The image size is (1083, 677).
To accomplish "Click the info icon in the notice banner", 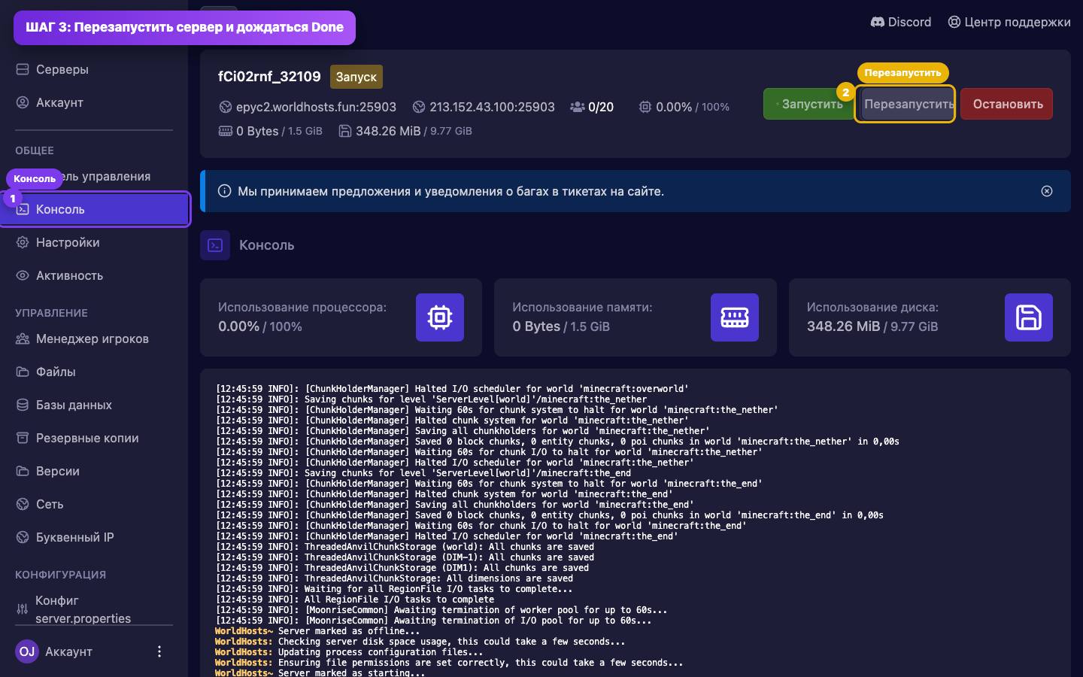I will (x=224, y=191).
